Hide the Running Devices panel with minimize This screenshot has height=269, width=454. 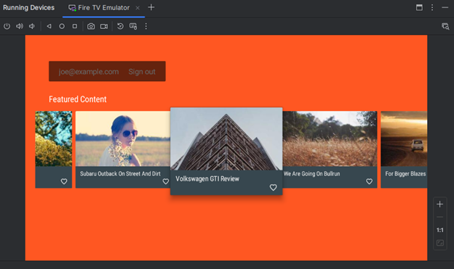click(x=445, y=7)
